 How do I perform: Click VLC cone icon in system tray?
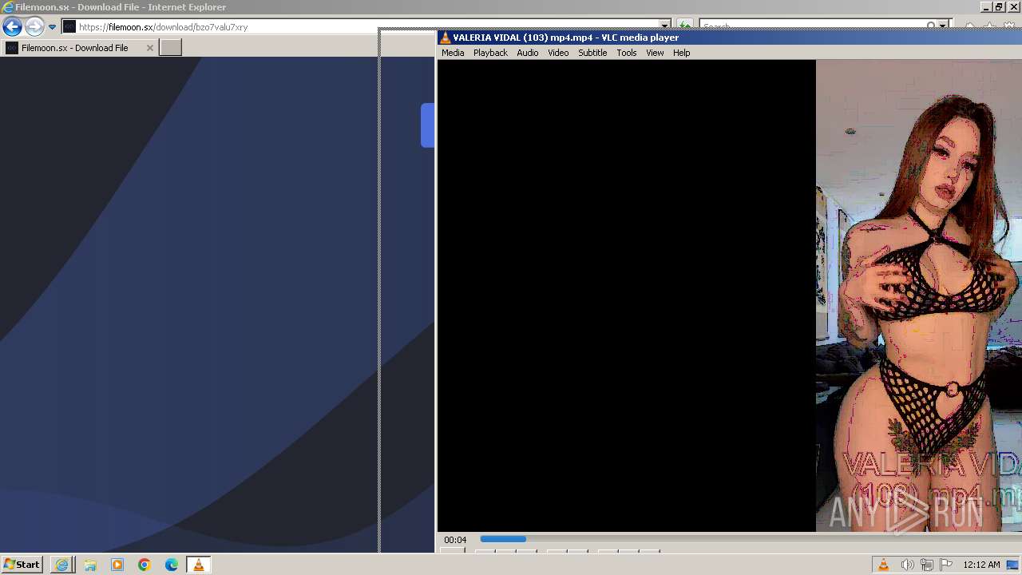[884, 565]
